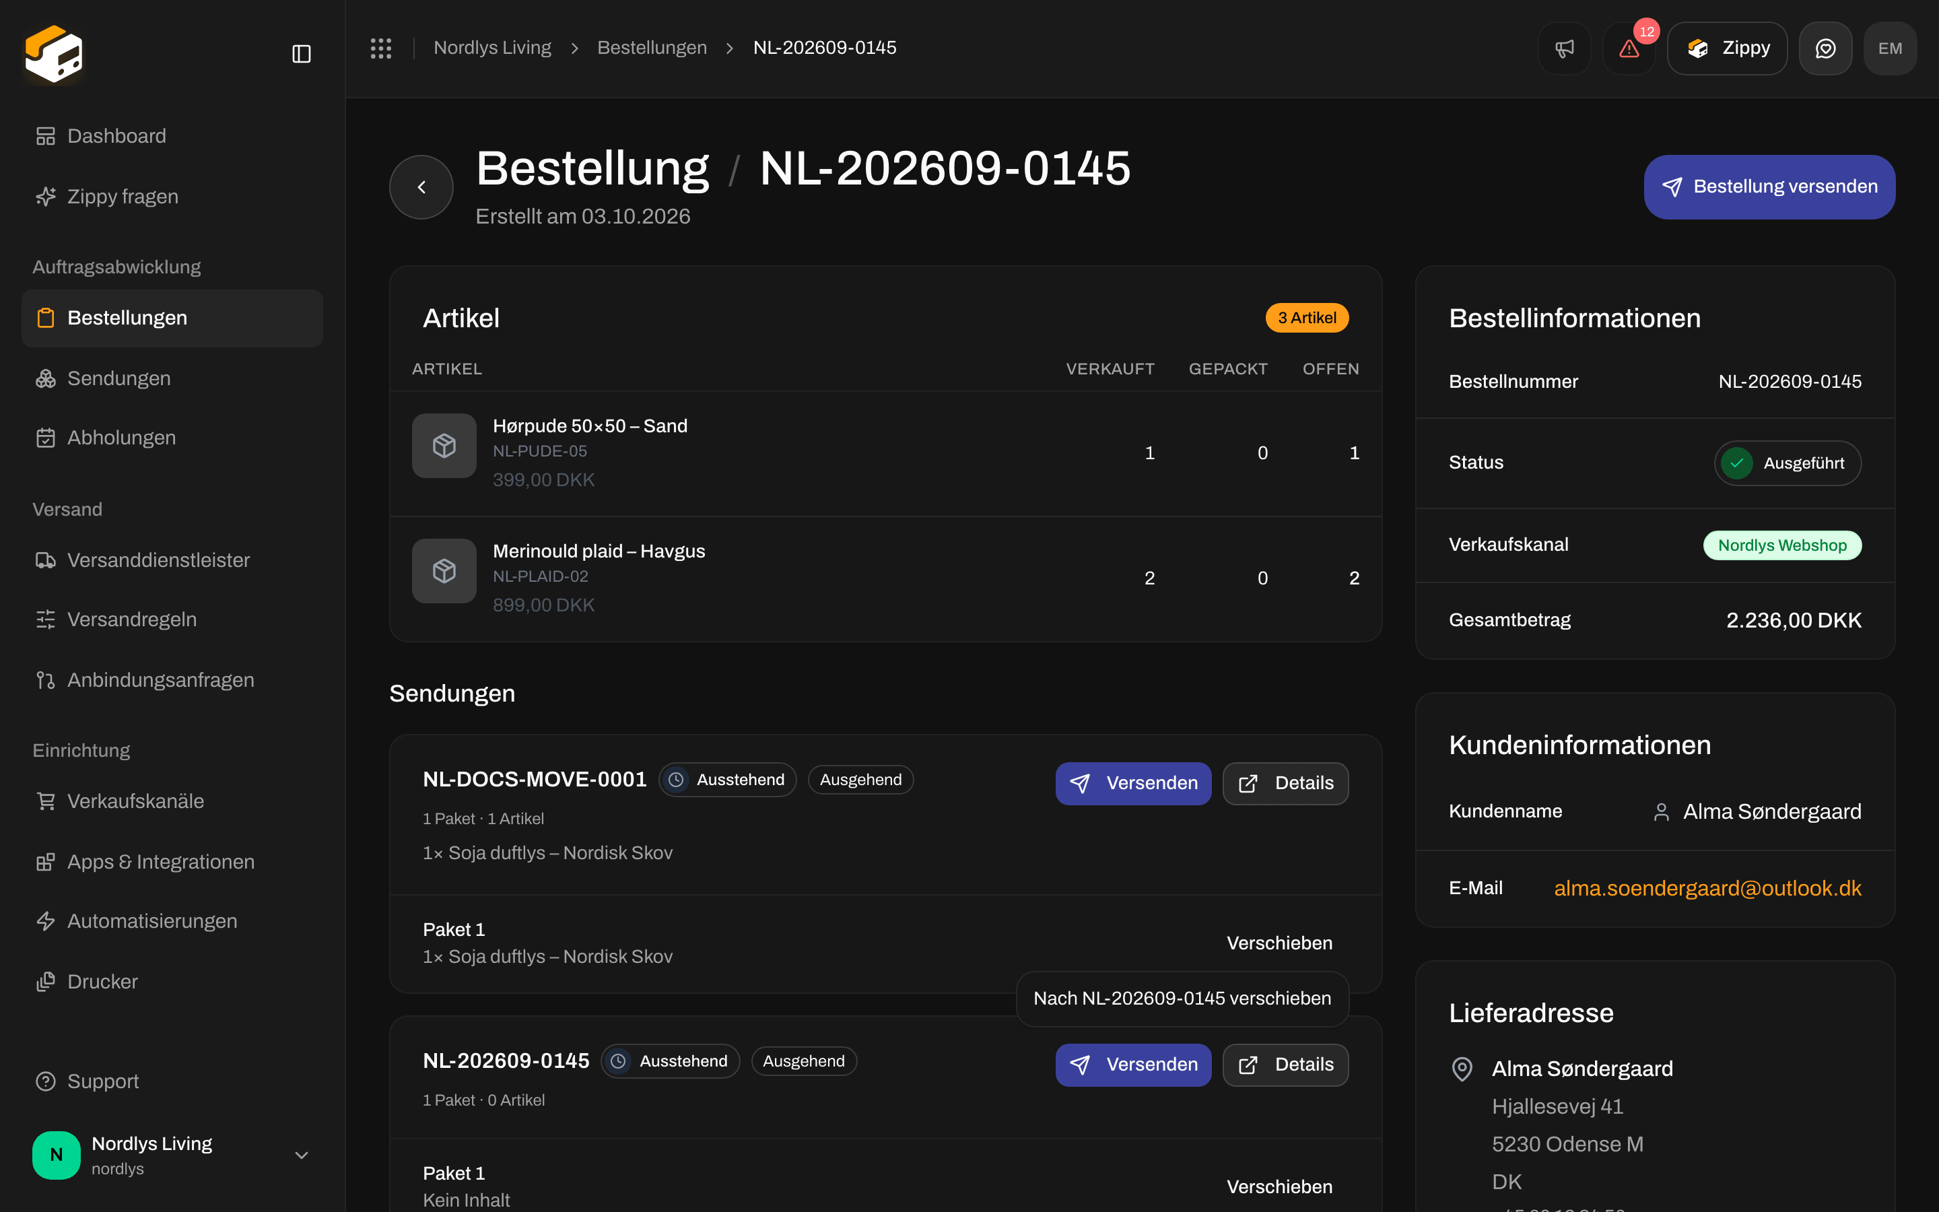1939x1212 pixels.
Task: Select the Hørpude 50×50 – Sand item name
Action: 590,426
